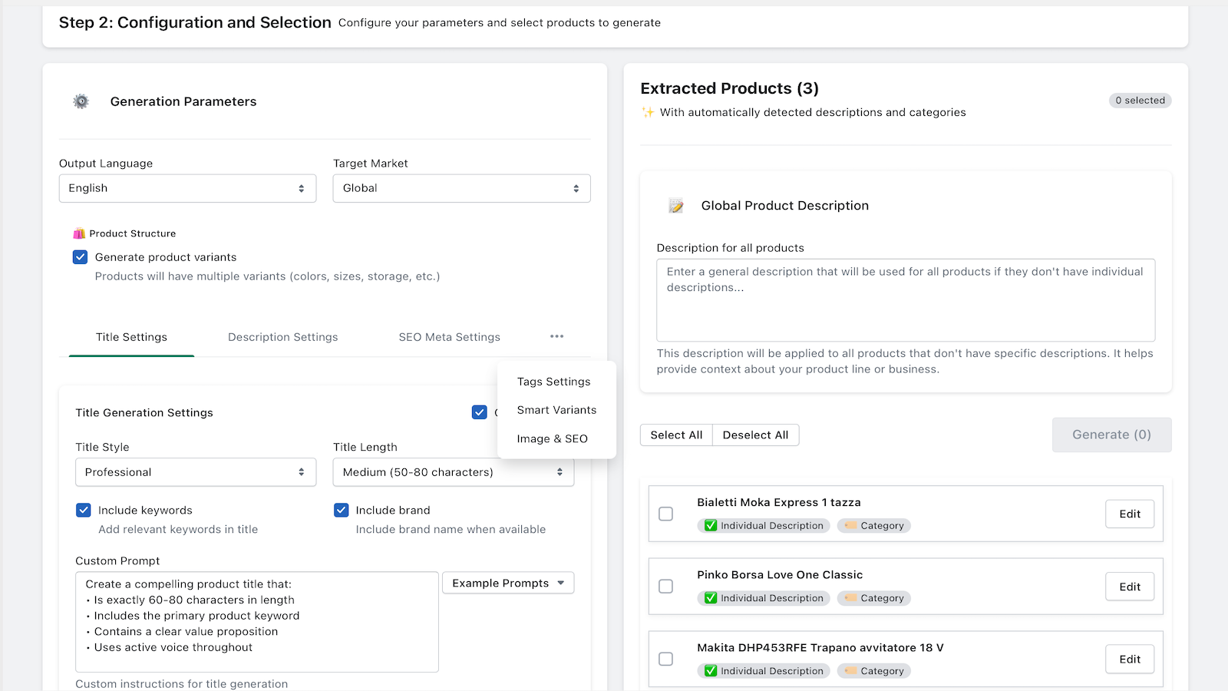Select the Bialetti Moka product checkbox
Image resolution: width=1228 pixels, height=691 pixels.
pos(665,514)
